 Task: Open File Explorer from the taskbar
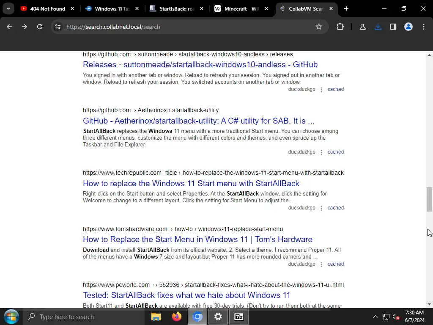[x=156, y=317]
